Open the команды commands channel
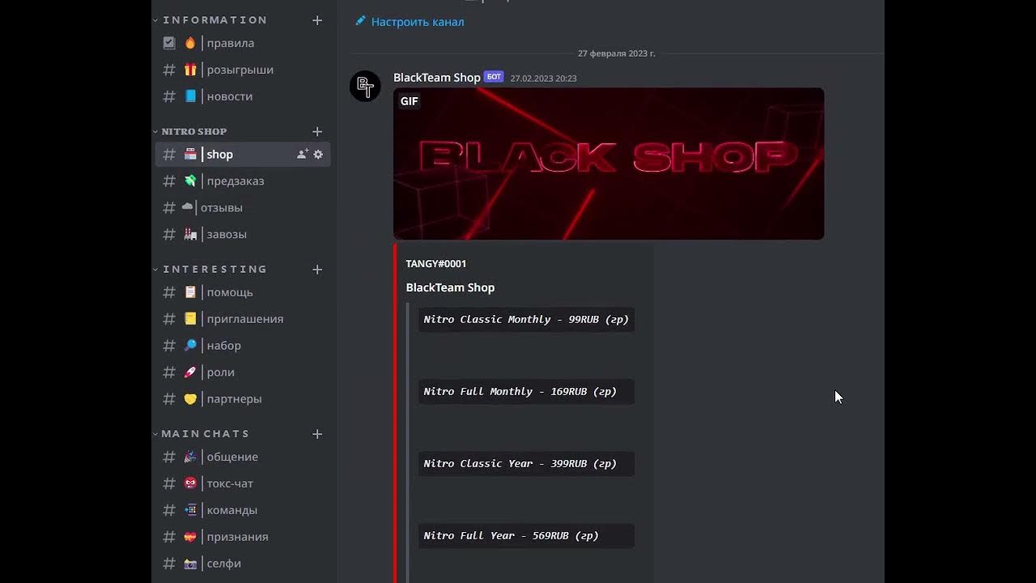1036x583 pixels. coord(243,510)
